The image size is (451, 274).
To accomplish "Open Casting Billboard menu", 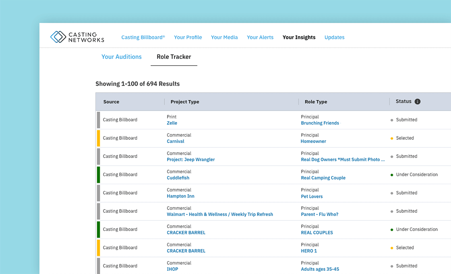I will (143, 37).
